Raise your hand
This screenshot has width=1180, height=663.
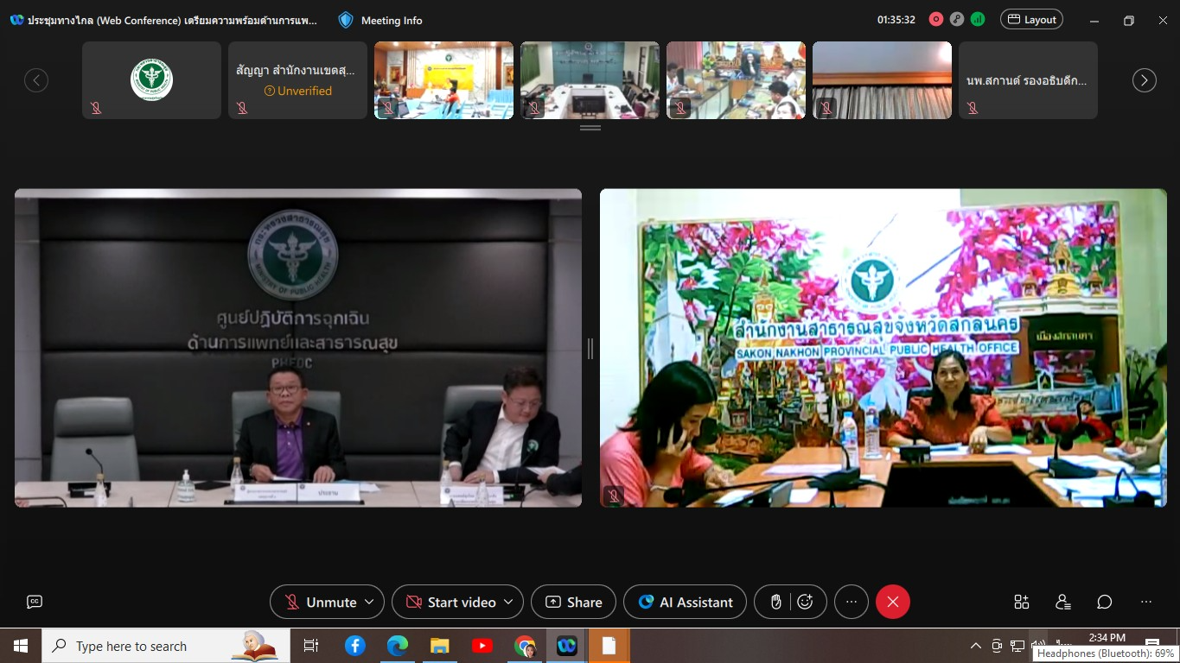tap(776, 602)
